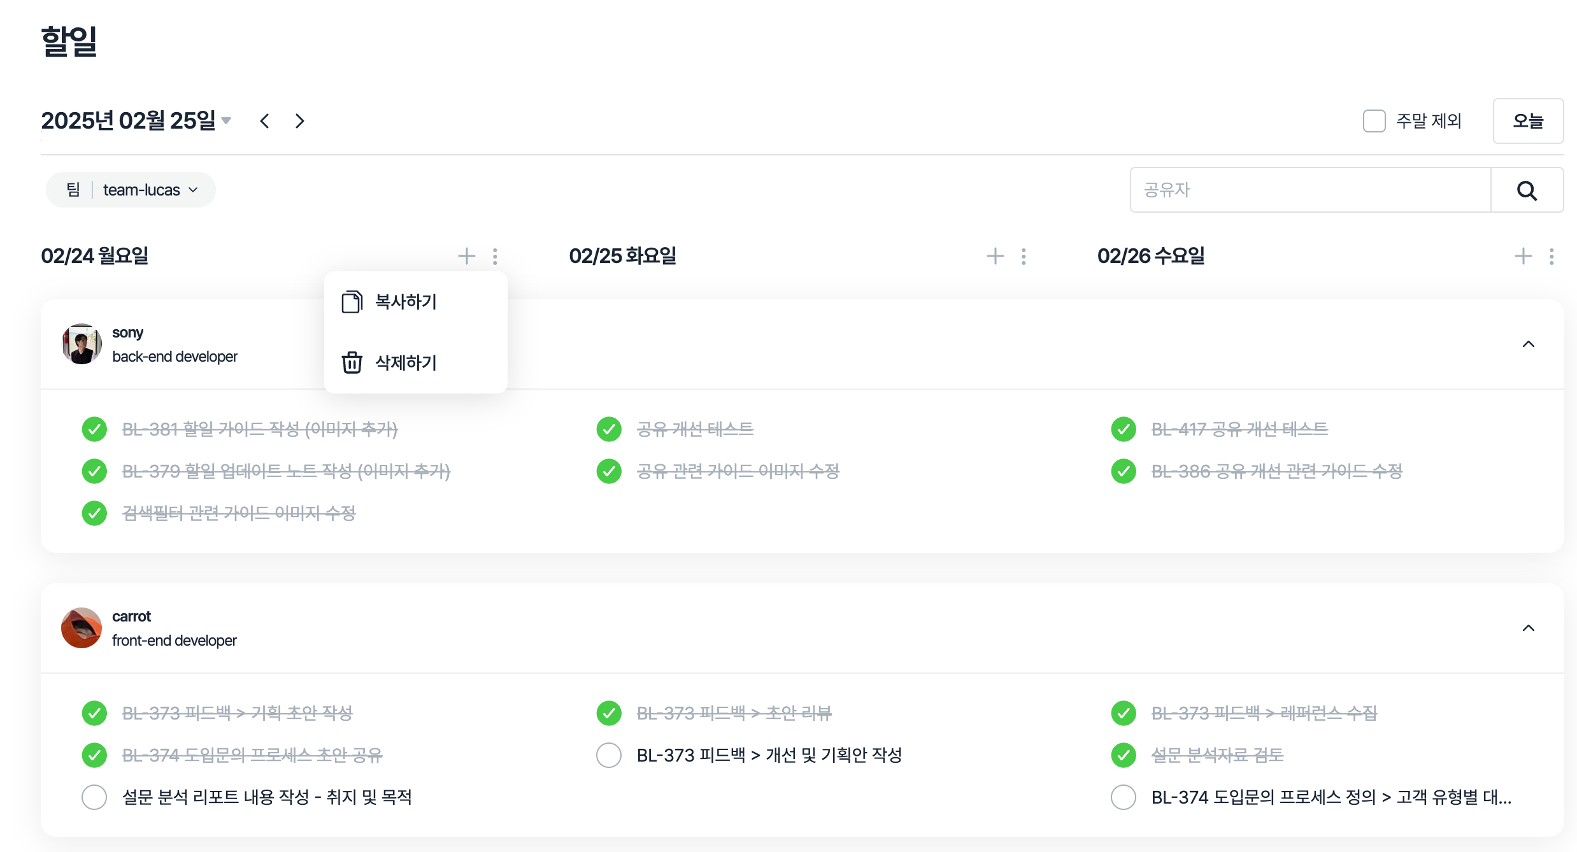The image size is (1577, 852).
Task: Uncheck the completed 공유 개선 테스트 task
Action: [x=609, y=429]
